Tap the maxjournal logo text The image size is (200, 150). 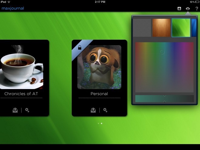coord(13,8)
